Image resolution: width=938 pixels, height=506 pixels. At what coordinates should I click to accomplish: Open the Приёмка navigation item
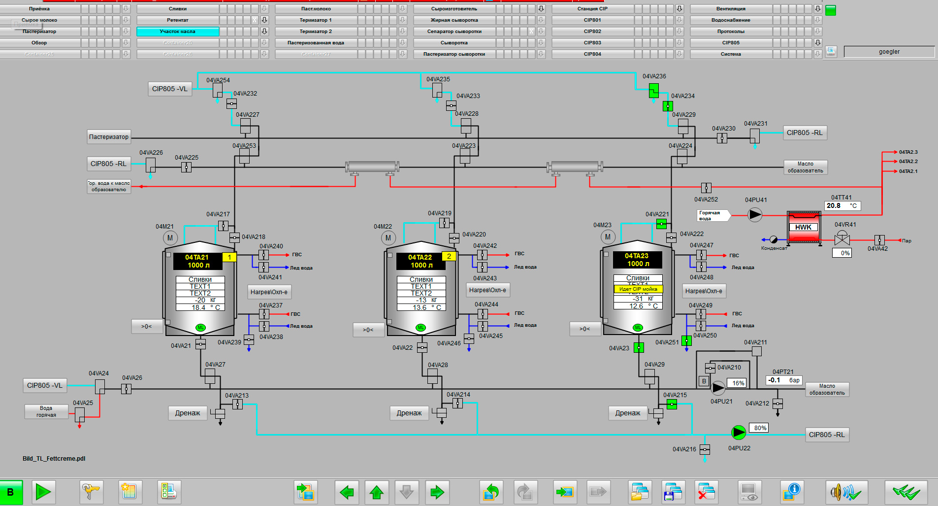[39, 9]
